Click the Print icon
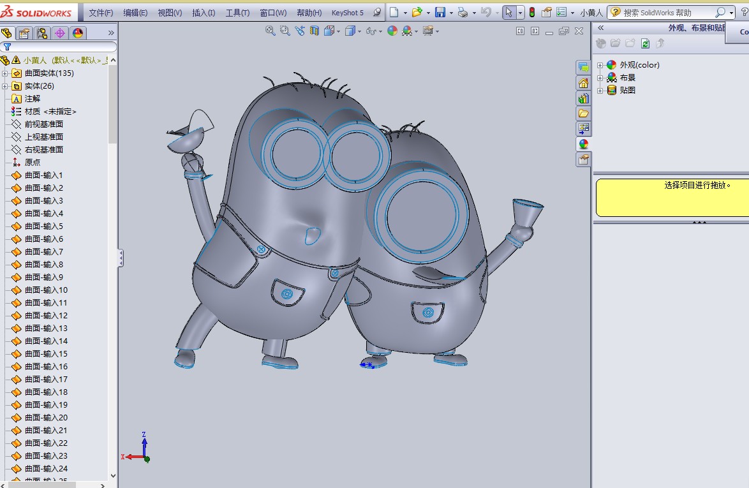749x488 pixels. 463,12
